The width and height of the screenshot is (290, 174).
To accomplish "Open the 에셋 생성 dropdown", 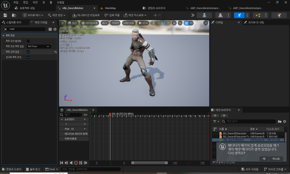I will pyautogui.click(x=56, y=15).
